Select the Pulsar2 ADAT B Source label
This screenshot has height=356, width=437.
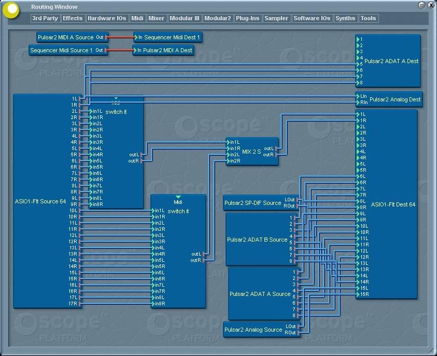(x=257, y=240)
